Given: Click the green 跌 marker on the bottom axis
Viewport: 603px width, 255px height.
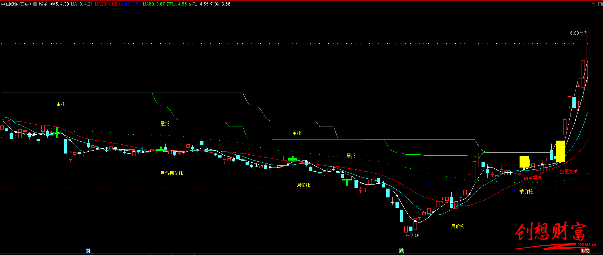Looking at the screenshot, I should click(x=401, y=251).
